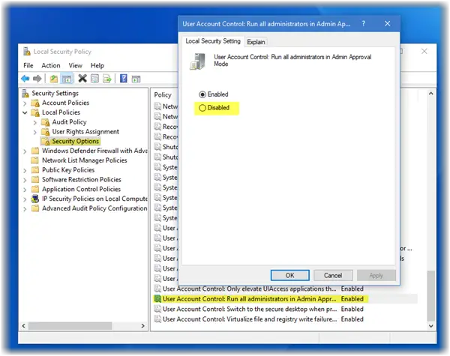Select Local Policies tree item

click(x=61, y=112)
